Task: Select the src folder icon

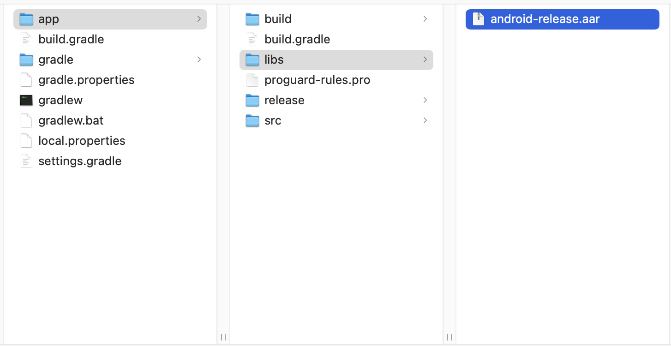Action: click(x=252, y=120)
